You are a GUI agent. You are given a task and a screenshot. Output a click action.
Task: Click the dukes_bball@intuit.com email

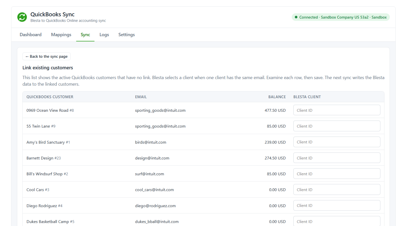click(157, 222)
